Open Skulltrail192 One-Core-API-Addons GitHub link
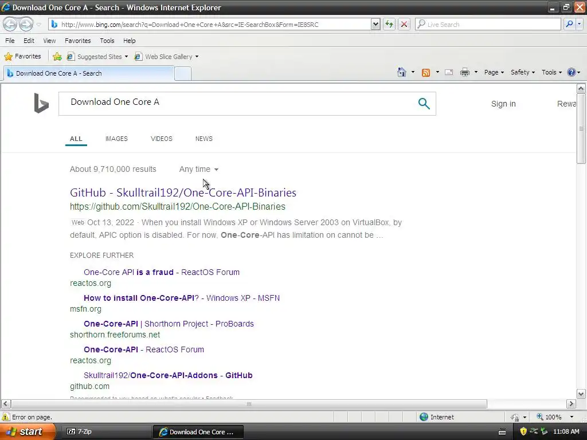 (168, 375)
